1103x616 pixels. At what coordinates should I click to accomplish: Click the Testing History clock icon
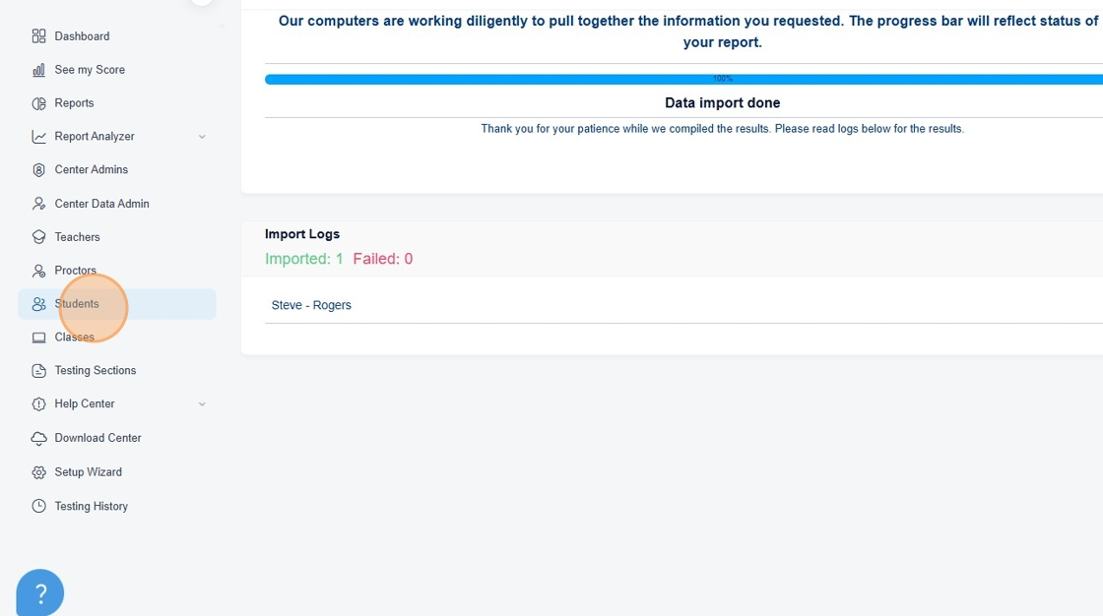38,507
